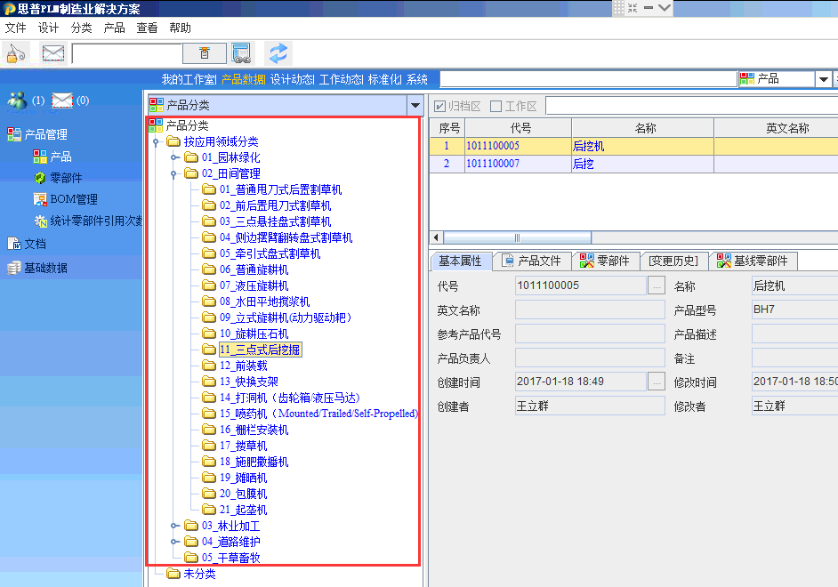838x587 pixels.
Task: Select folder 未分类
Action: [190, 575]
